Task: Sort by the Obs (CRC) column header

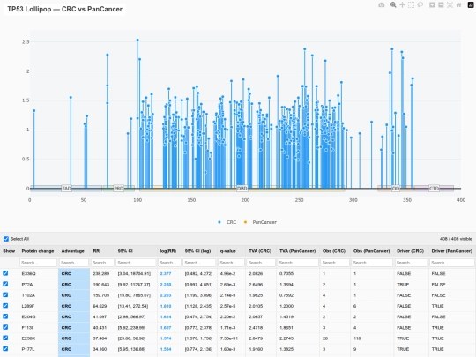Action: pyautogui.click(x=334, y=251)
